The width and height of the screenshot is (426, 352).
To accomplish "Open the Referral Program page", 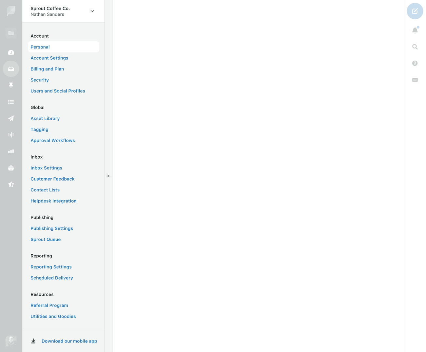I will (49, 305).
